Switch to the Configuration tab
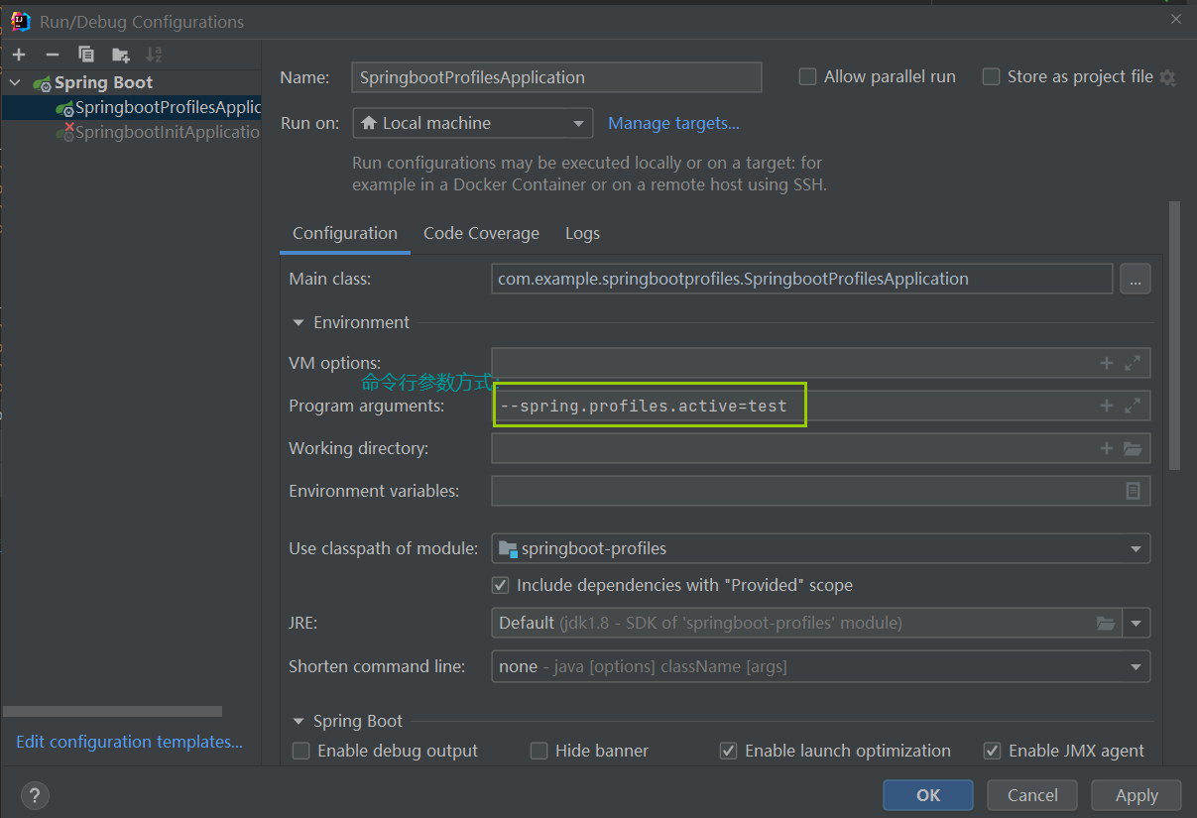1197x818 pixels. click(x=345, y=234)
